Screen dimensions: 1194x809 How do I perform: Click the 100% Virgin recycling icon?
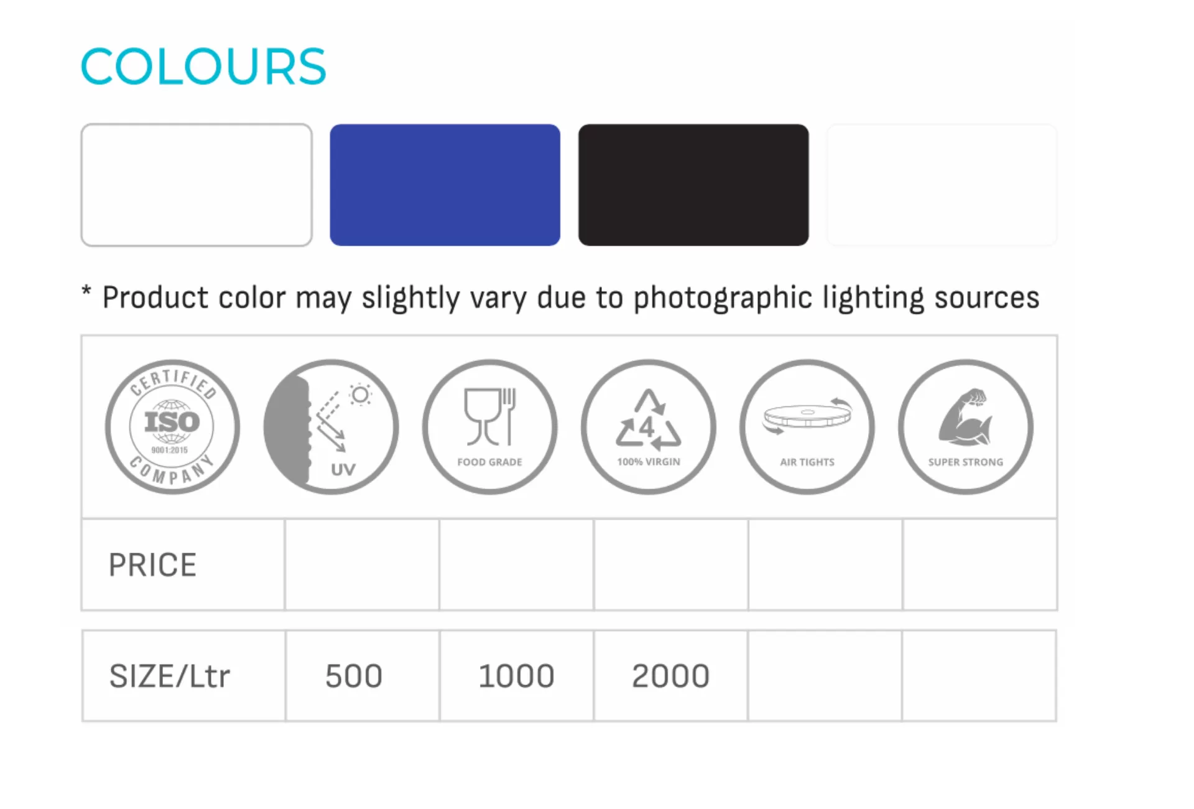pos(648,427)
